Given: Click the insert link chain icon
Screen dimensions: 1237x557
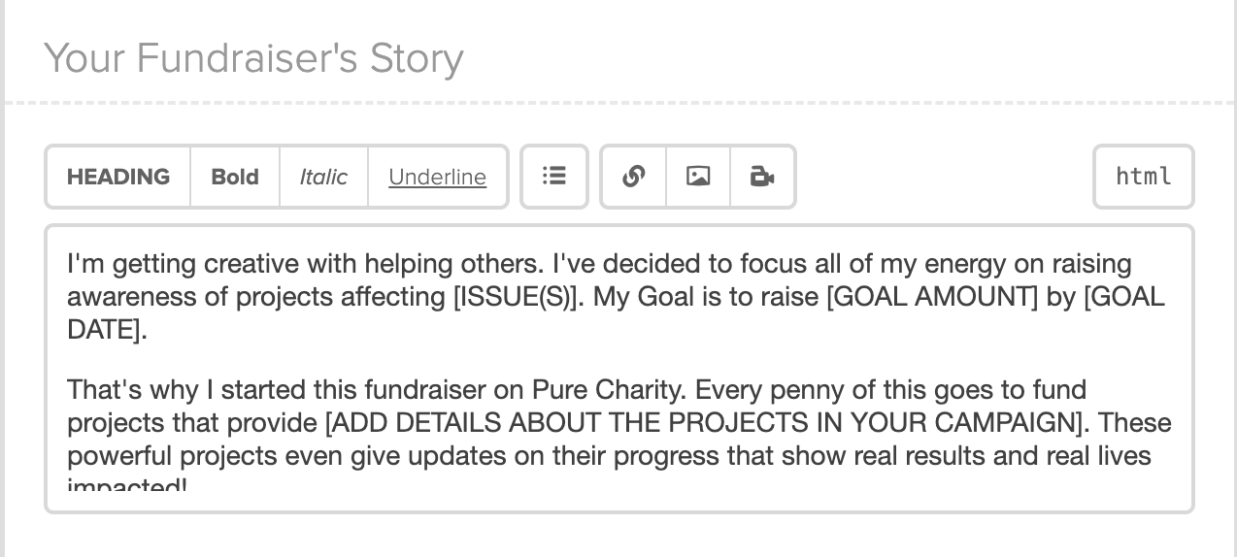Looking at the screenshot, I should point(634,177).
